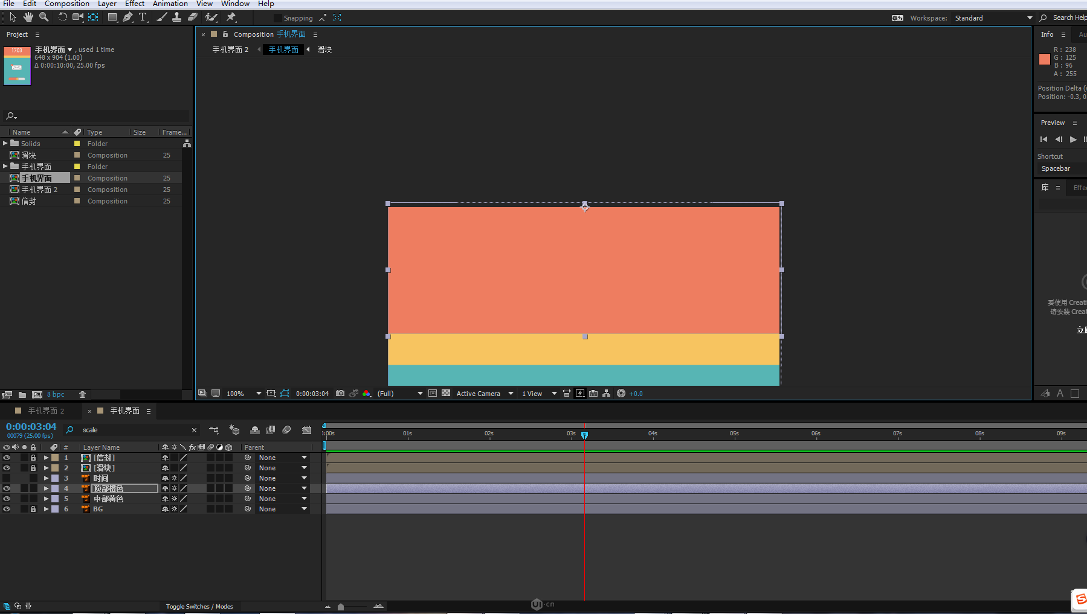Switch to the 手机界面 2 timeline tab
Viewport: 1087px width, 614px height.
[x=45, y=411]
